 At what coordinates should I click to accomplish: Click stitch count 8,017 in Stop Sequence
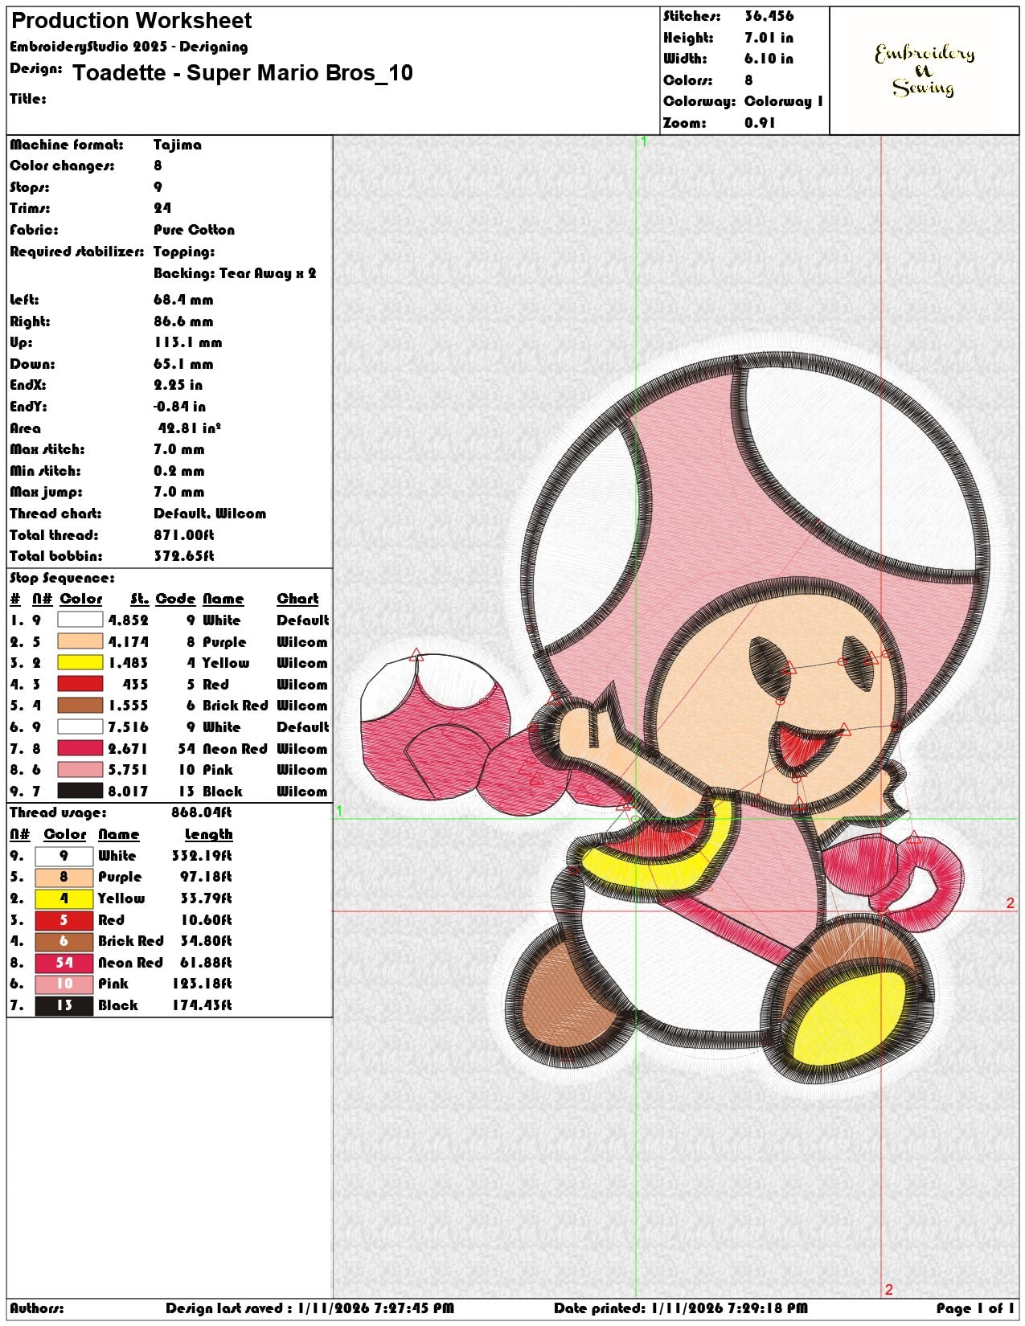(x=129, y=791)
